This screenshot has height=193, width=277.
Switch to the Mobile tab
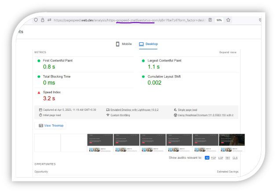click(124, 44)
